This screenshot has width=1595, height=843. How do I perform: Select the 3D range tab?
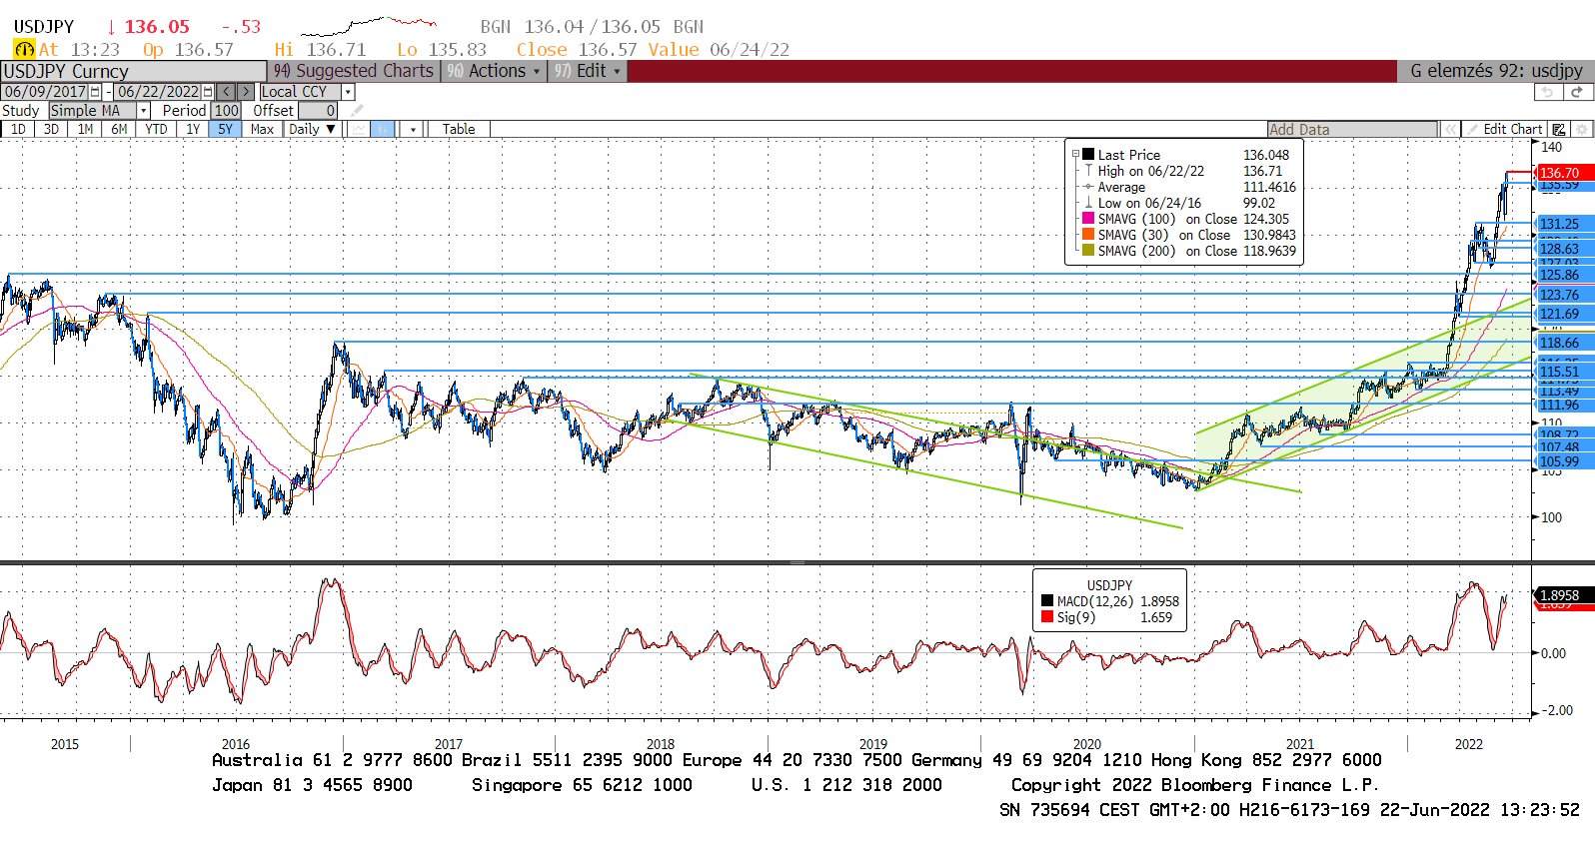click(51, 129)
